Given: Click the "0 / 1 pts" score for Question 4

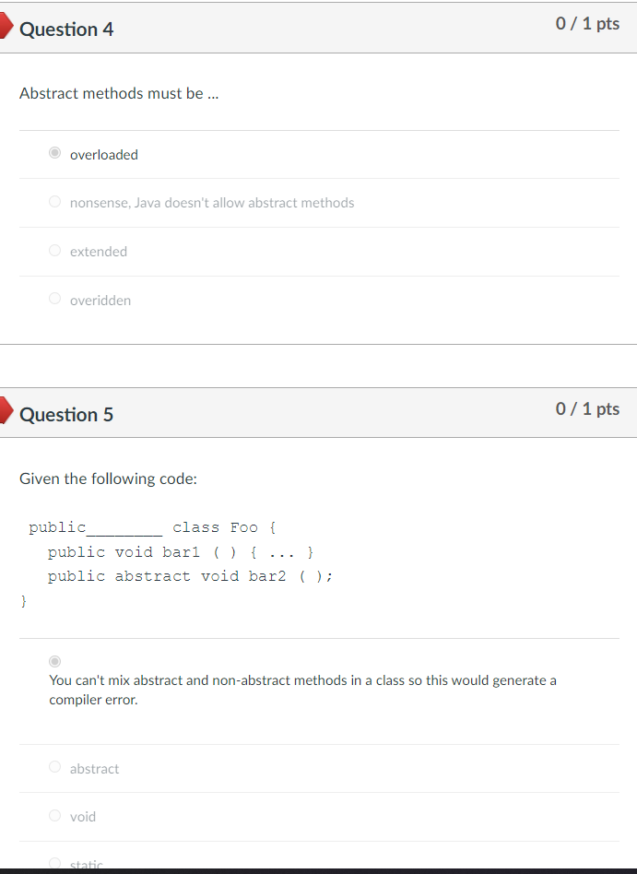Looking at the screenshot, I should tap(587, 23).
